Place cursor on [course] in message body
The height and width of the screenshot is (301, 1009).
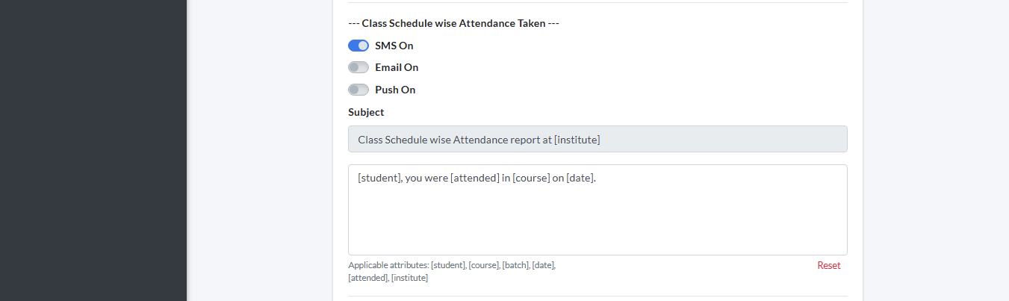point(530,179)
